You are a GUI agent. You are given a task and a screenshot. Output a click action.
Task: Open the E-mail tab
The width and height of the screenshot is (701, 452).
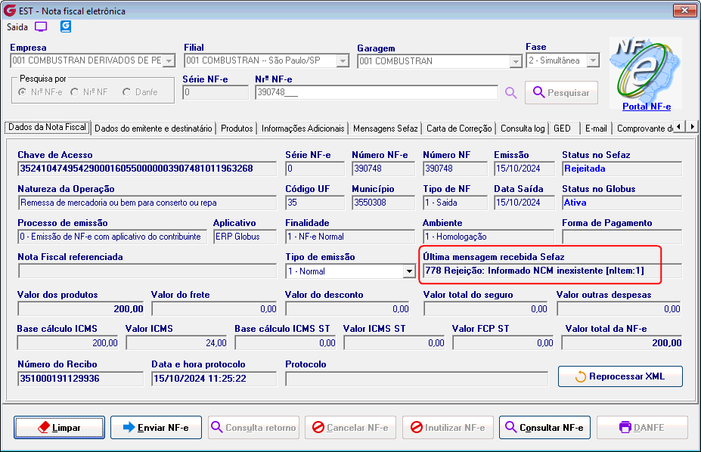click(x=596, y=128)
